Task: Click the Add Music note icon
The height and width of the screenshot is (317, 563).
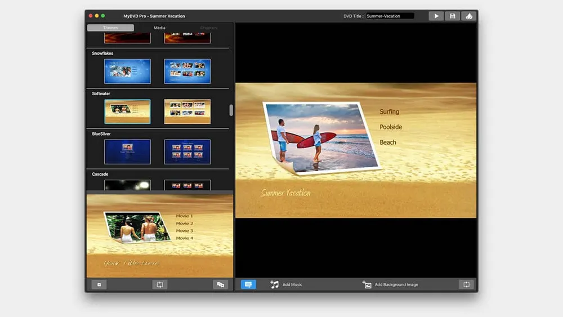Action: pos(275,284)
